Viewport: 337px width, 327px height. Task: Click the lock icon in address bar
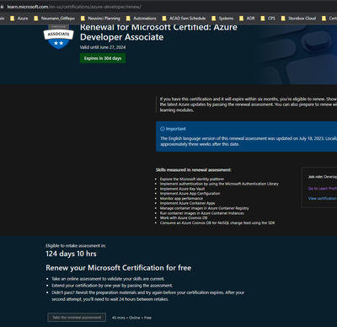tap(3, 7)
